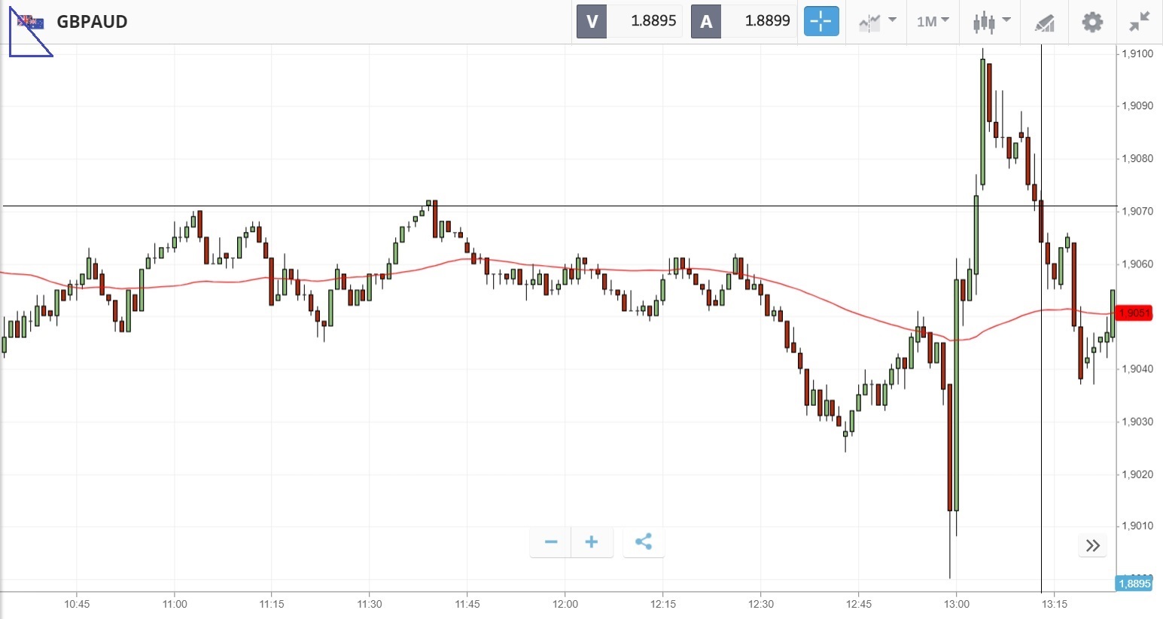
Task: Select the drawing tools pencil icon
Action: tap(1044, 22)
